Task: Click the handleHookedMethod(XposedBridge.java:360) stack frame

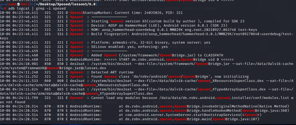Action: pos(192,110)
